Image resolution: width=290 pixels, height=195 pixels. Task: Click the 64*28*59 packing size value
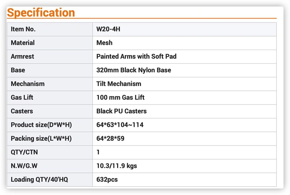pos(110,139)
